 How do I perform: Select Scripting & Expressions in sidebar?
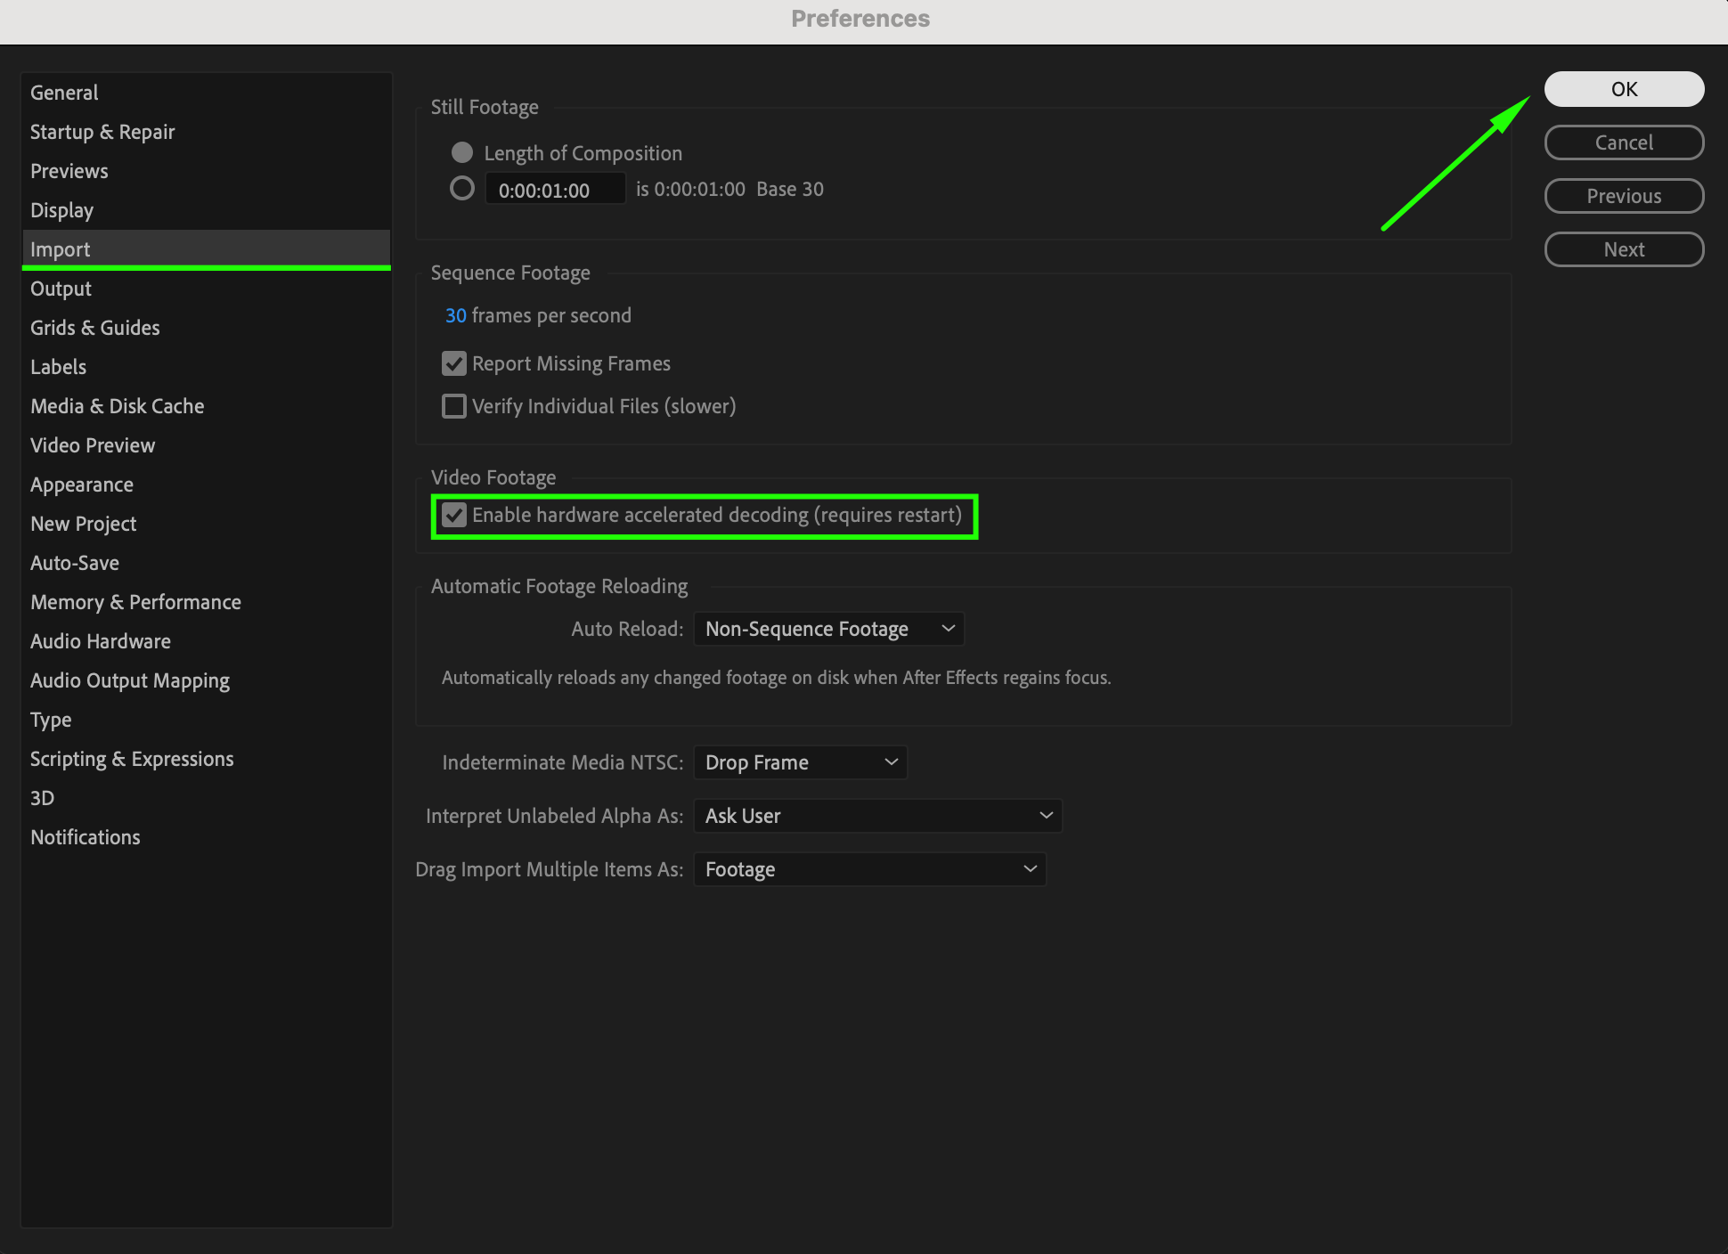(x=132, y=759)
